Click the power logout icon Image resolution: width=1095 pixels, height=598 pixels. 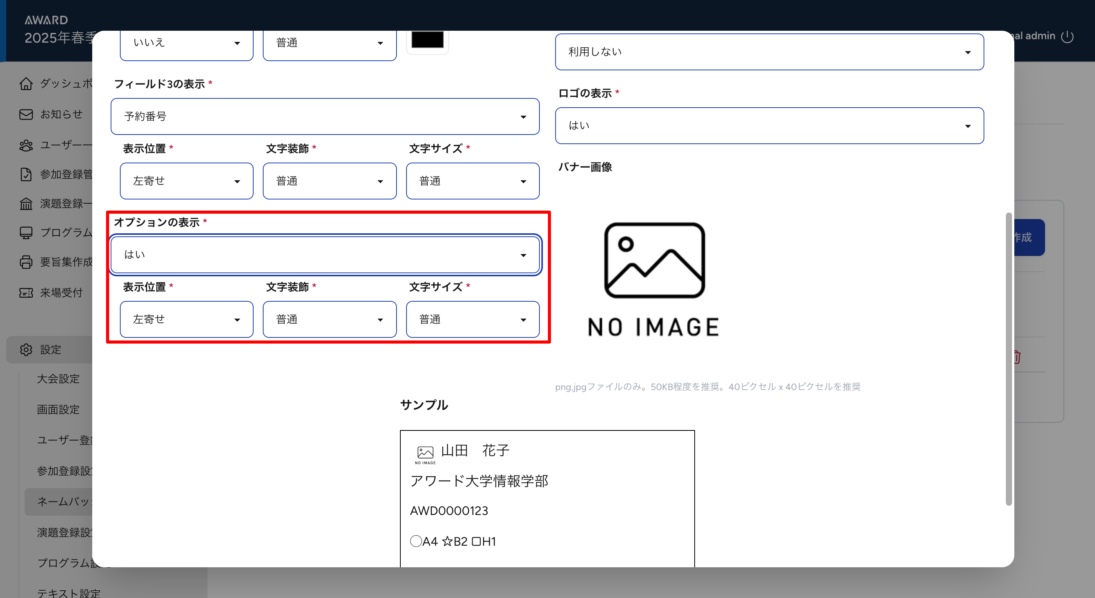1067,37
